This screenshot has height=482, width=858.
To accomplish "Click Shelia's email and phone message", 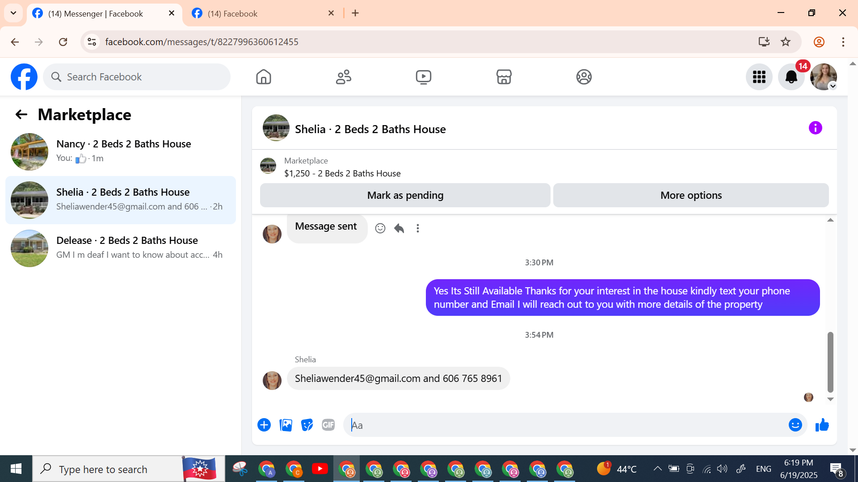I will [x=398, y=378].
